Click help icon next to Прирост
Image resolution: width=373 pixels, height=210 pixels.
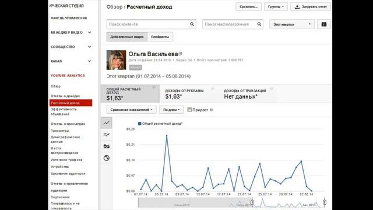click(211, 110)
